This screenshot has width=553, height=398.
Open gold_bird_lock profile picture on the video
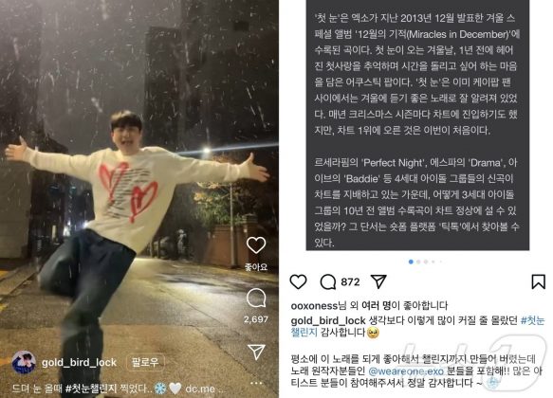[24, 362]
